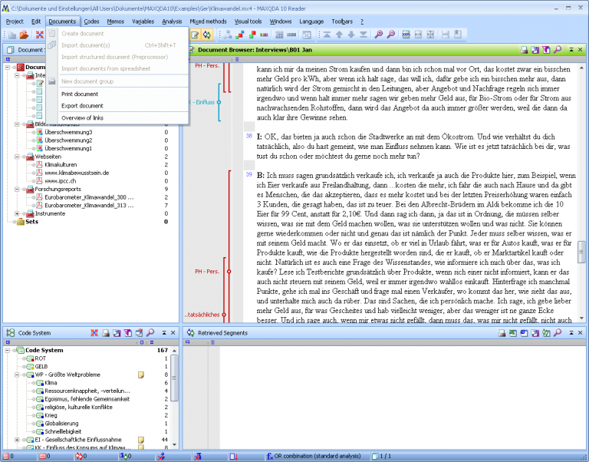Image resolution: width=589 pixels, height=462 pixels.
Task: Click the search icon in Code System panel
Action: [151, 333]
